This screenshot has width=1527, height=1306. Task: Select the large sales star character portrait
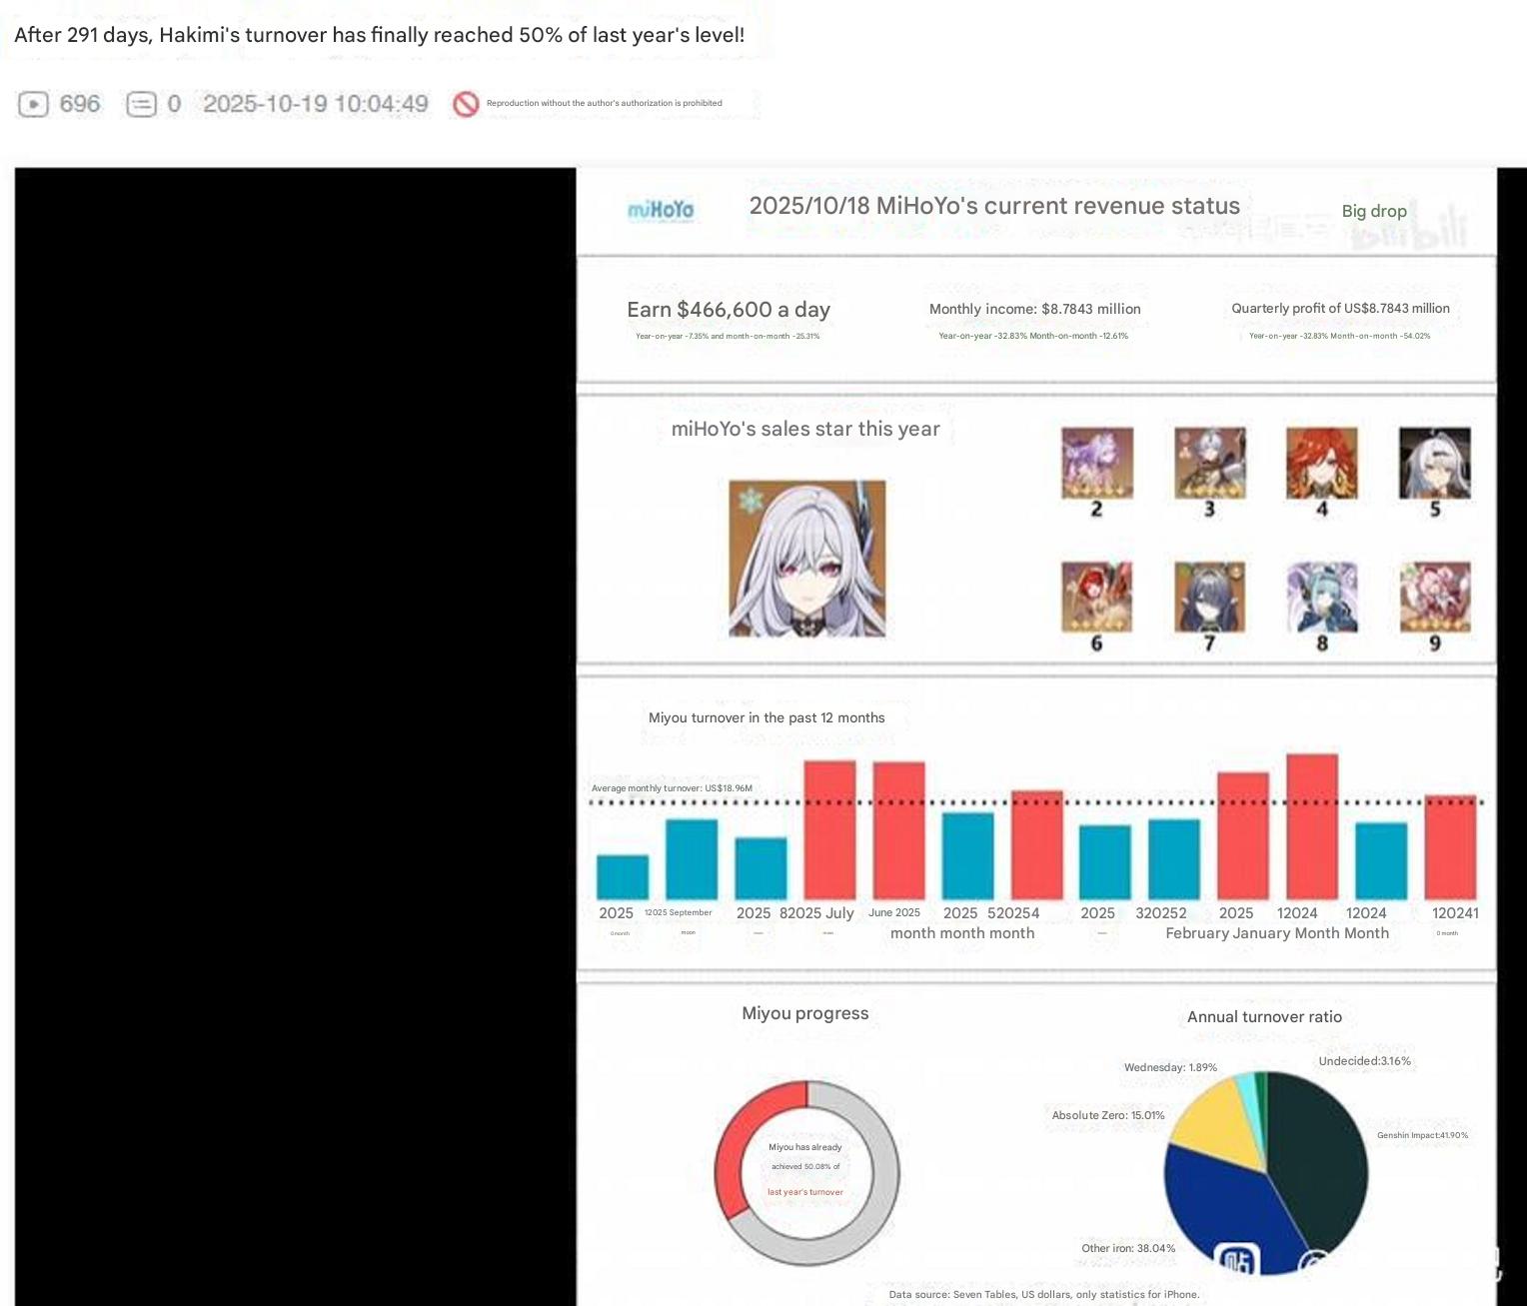(x=807, y=559)
